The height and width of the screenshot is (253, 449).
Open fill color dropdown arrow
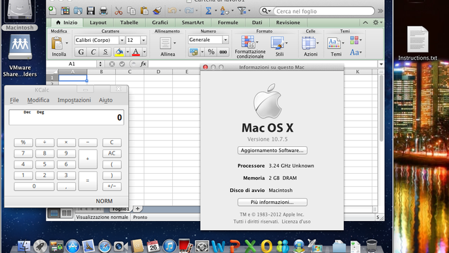pyautogui.click(x=128, y=52)
